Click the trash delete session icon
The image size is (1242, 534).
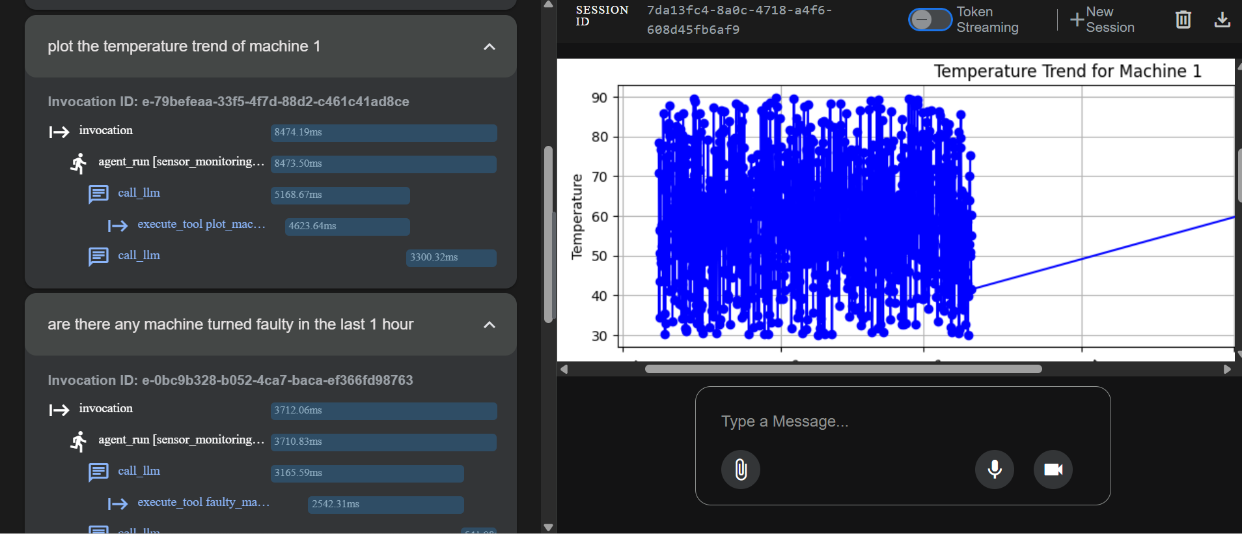[1183, 20]
